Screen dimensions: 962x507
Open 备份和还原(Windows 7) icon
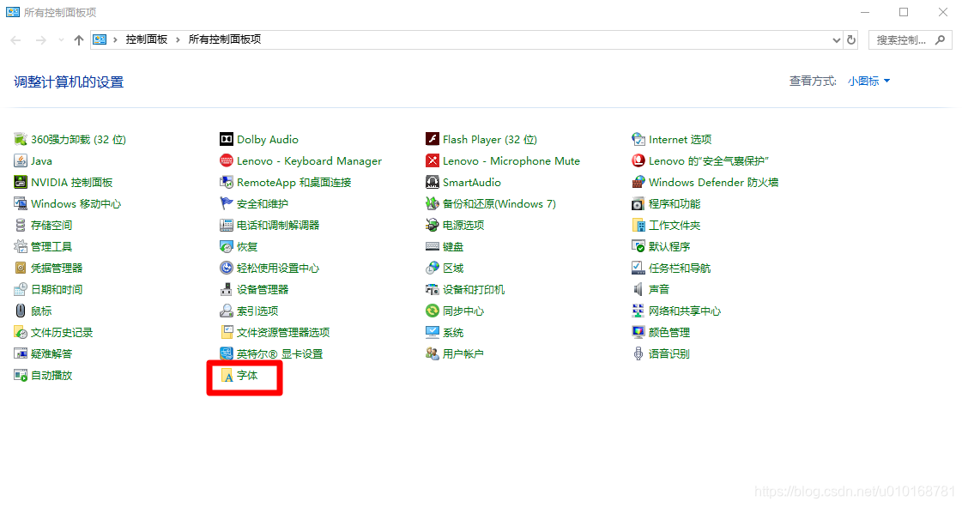click(x=433, y=203)
